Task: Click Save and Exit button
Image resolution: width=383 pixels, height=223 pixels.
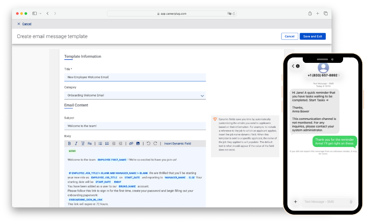Action: point(313,36)
